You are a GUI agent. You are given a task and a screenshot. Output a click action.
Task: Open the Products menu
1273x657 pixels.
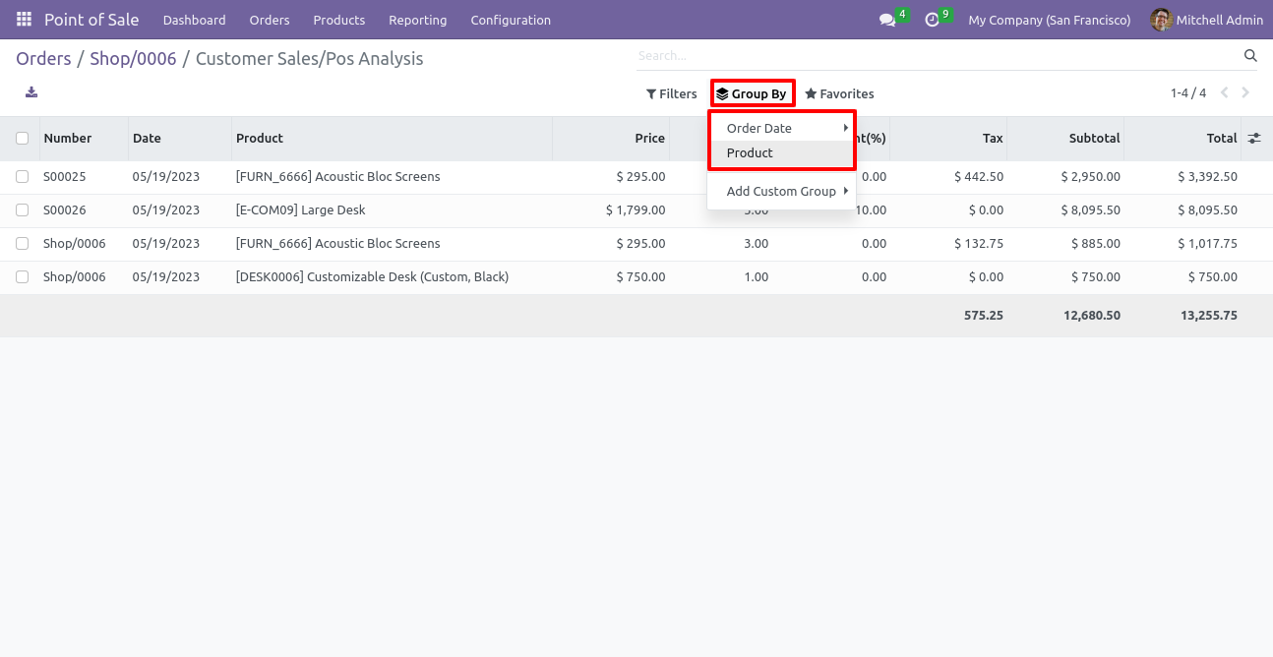pos(339,20)
